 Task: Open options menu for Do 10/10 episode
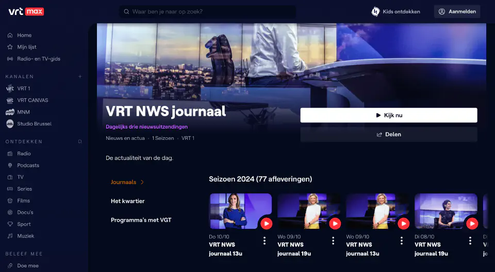pyautogui.click(x=265, y=241)
